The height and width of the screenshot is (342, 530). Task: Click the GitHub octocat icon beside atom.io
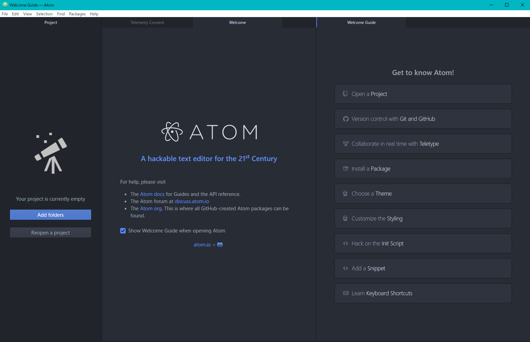220,245
